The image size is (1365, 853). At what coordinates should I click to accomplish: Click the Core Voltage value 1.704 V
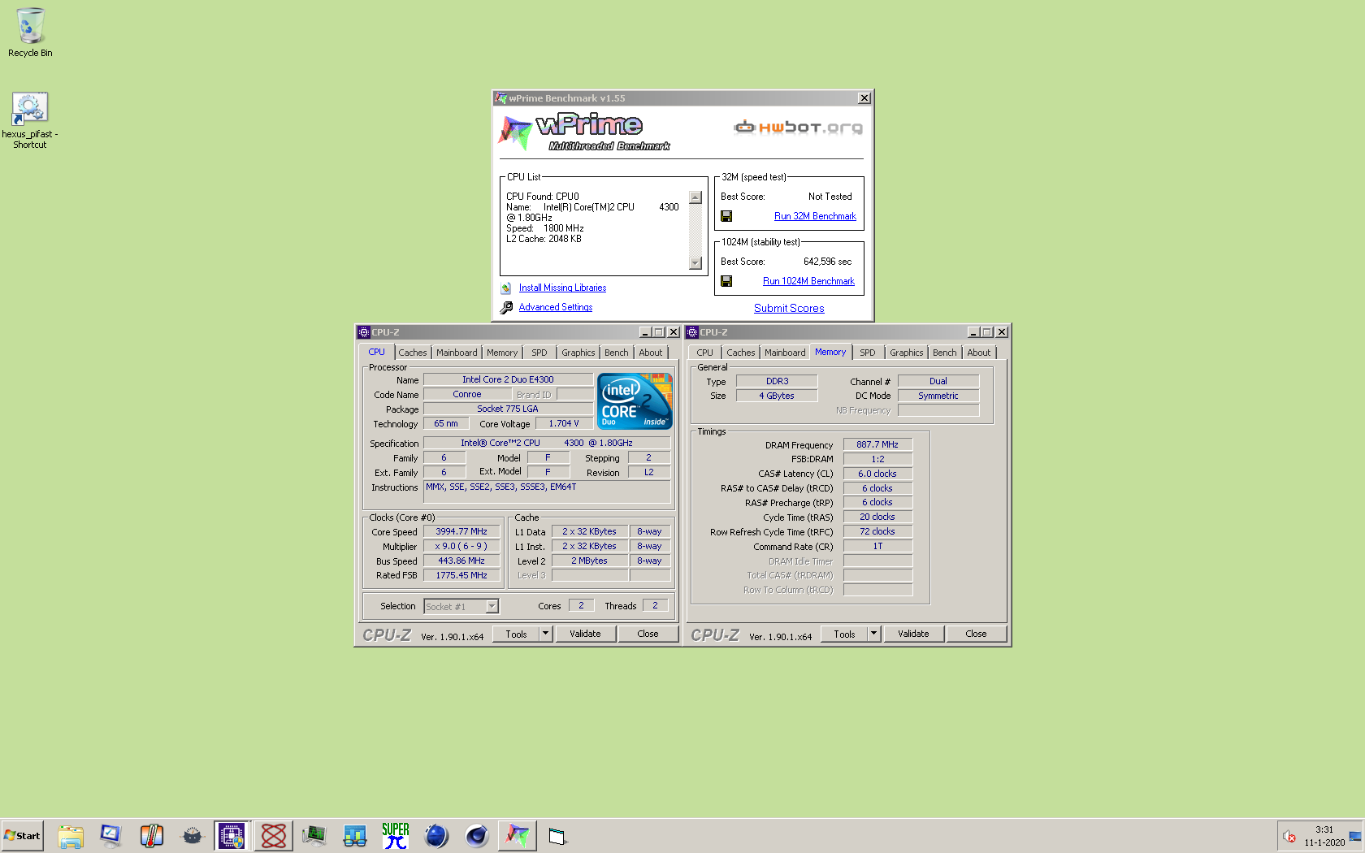[564, 424]
